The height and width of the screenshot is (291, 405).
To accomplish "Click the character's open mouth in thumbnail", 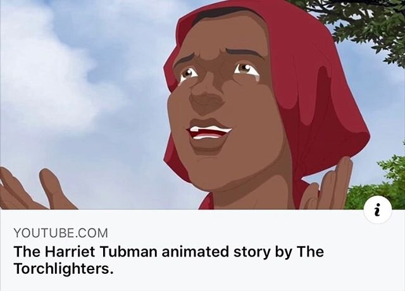I will [209, 132].
